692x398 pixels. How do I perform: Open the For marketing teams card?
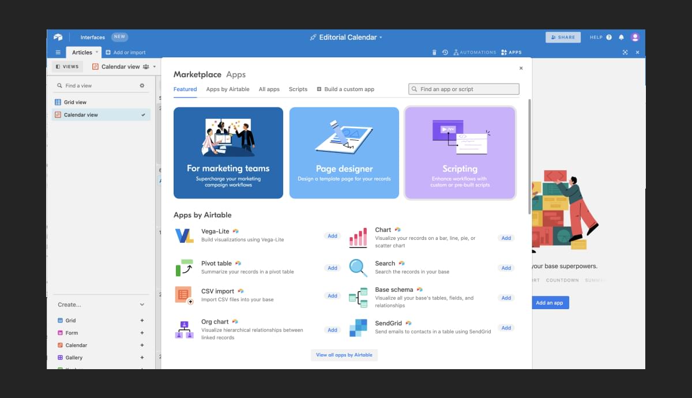[x=228, y=153]
